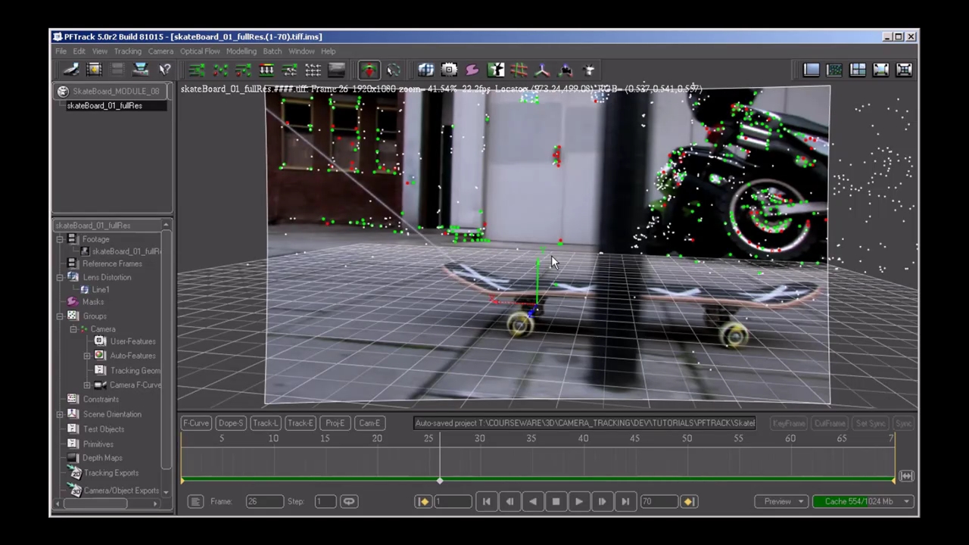Open the Tracking menu
This screenshot has width=969, height=545.
[x=127, y=51]
